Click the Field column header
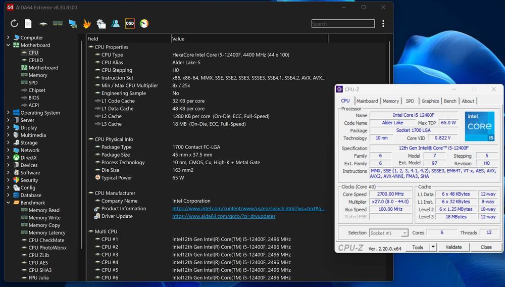 pyautogui.click(x=129, y=38)
